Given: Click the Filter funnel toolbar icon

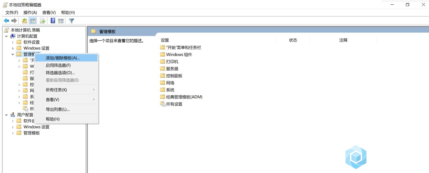Looking at the screenshot, I should (x=71, y=21).
